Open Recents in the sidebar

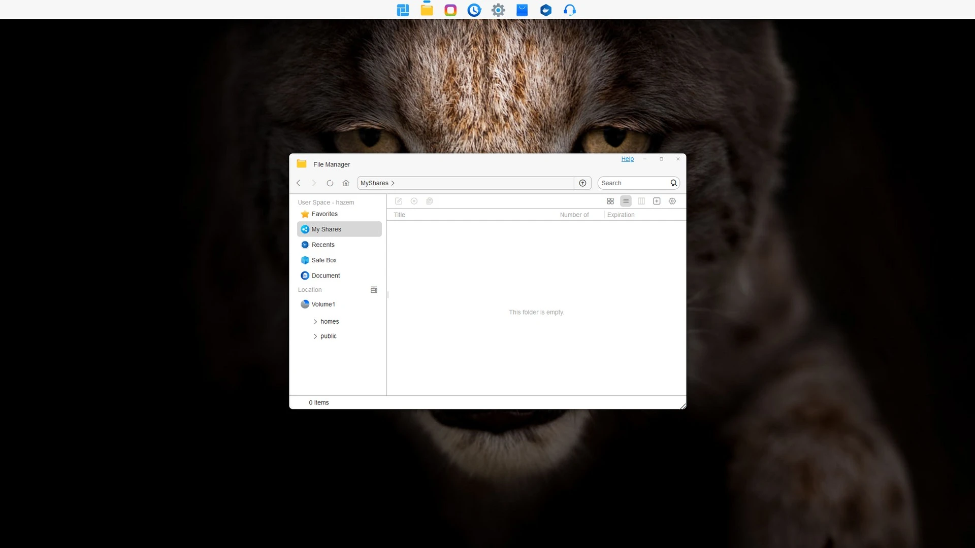click(323, 245)
